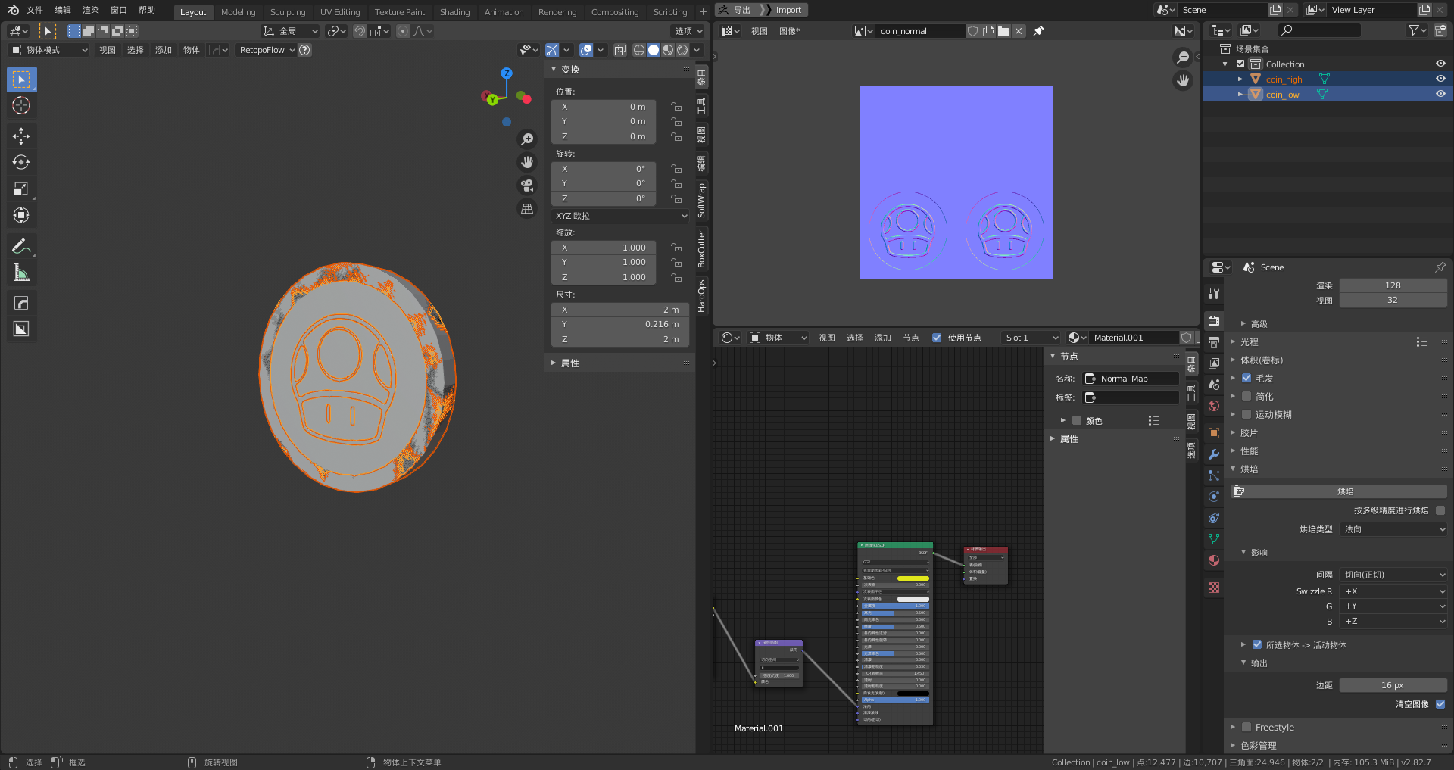
Task: Select the Measure tool
Action: [x=21, y=273]
